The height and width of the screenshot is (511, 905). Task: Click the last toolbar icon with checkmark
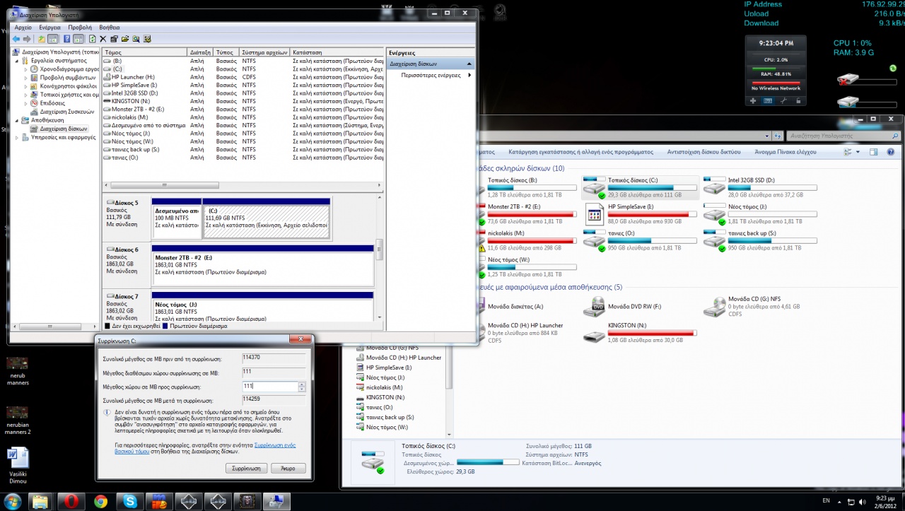[x=147, y=39]
